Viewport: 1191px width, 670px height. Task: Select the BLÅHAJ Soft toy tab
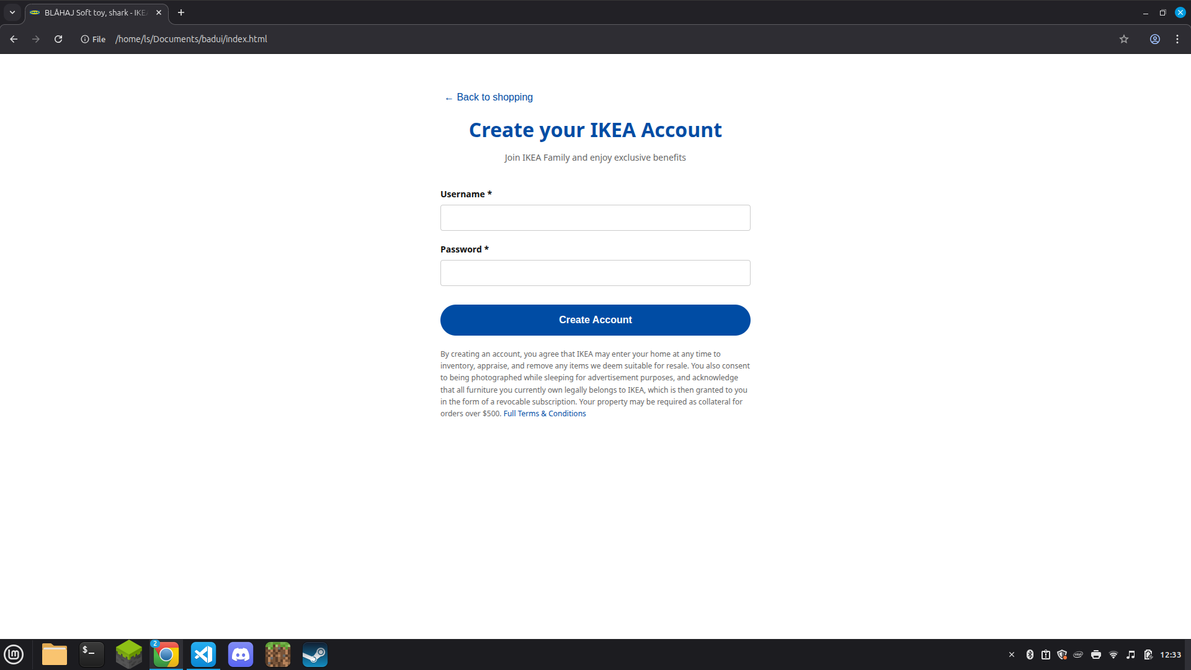(x=93, y=12)
